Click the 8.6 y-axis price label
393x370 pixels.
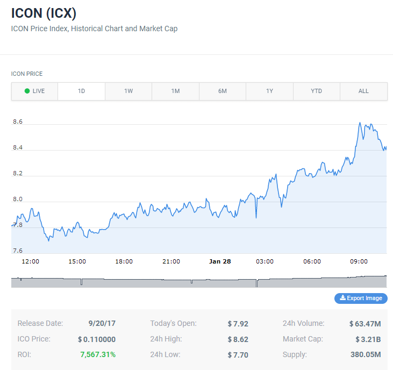pos(18,122)
